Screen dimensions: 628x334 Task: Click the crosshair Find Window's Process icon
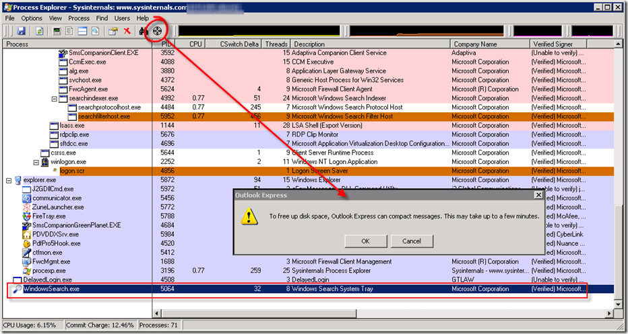click(157, 31)
